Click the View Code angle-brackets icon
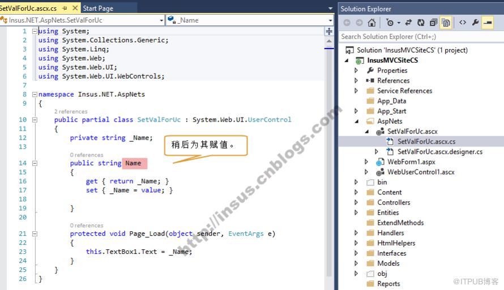Viewport: 504px width, 290px height. pyautogui.click(x=463, y=23)
